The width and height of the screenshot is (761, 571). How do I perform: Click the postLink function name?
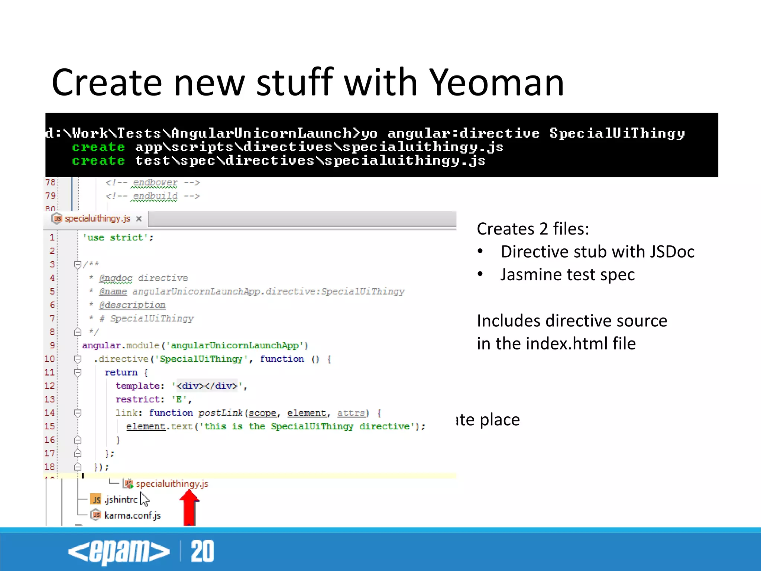(x=220, y=413)
